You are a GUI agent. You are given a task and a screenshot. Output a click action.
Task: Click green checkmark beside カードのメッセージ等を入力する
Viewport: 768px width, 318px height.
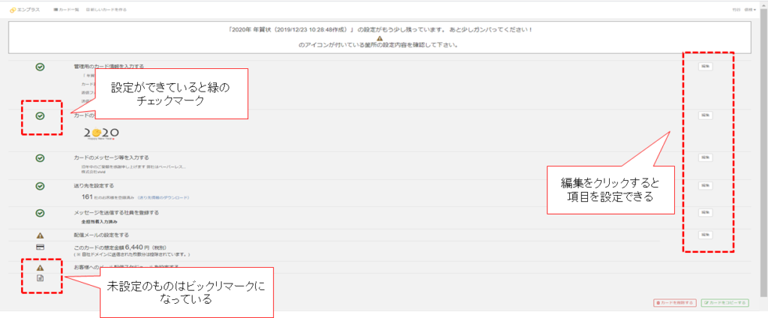click(x=40, y=158)
